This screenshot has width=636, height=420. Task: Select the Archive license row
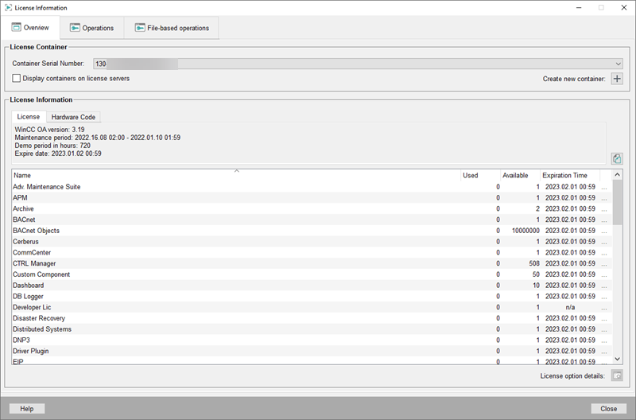(x=312, y=208)
